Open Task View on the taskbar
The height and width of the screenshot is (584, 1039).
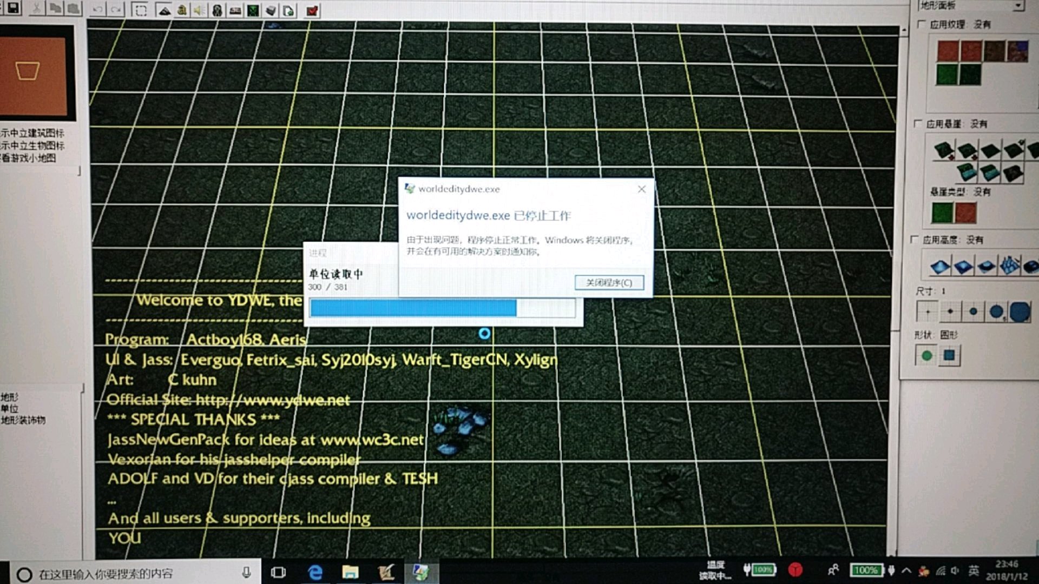(x=278, y=573)
